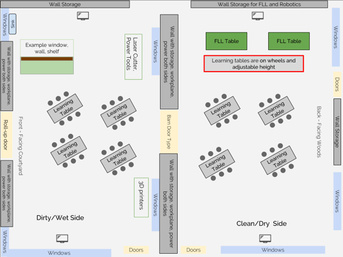Image resolution: width=343 pixels, height=257 pixels.
Task: Click the red-outlined Learning tables note box
Action: coord(253,63)
